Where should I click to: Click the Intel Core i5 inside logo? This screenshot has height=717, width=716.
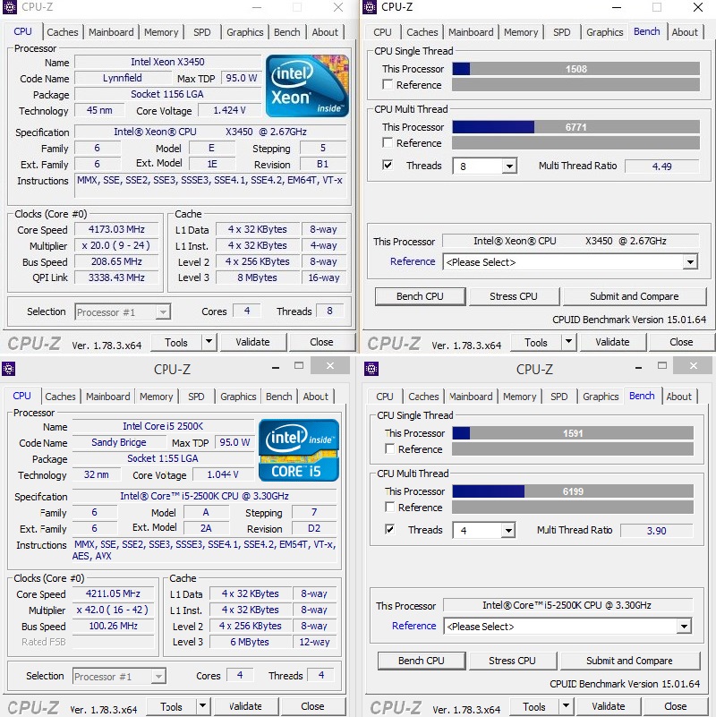point(299,450)
